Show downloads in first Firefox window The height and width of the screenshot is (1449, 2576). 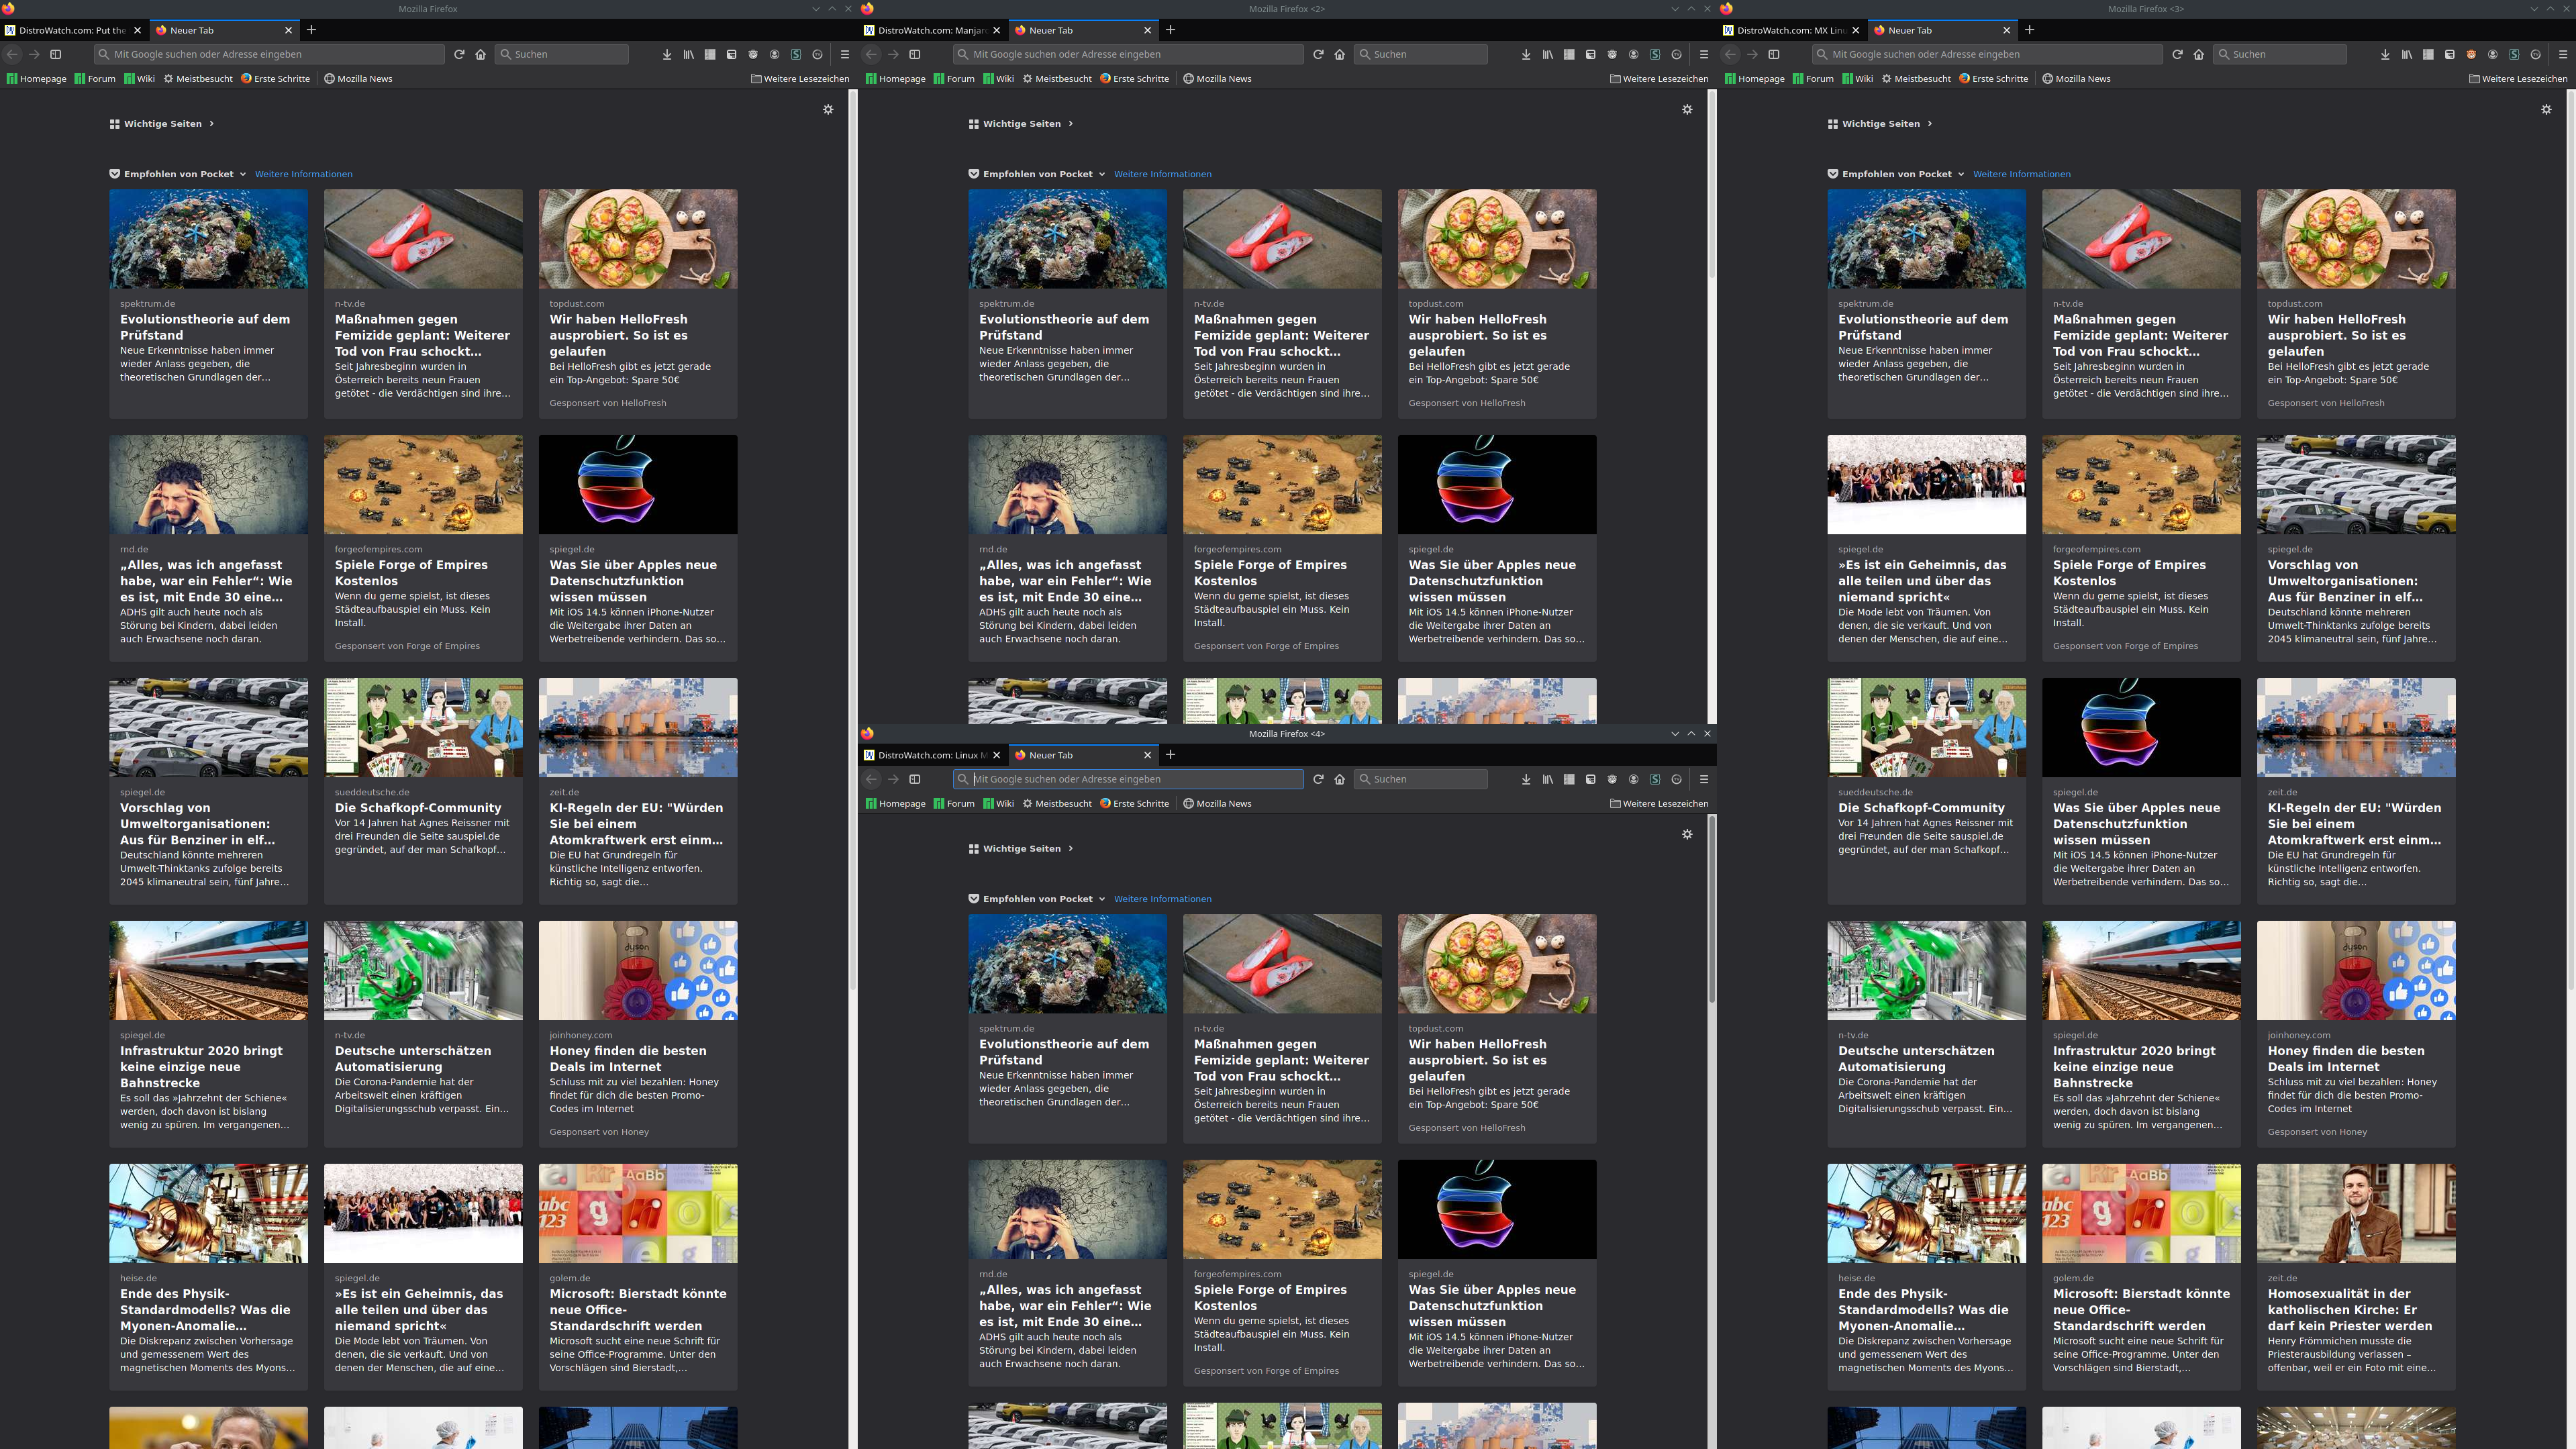point(667,54)
